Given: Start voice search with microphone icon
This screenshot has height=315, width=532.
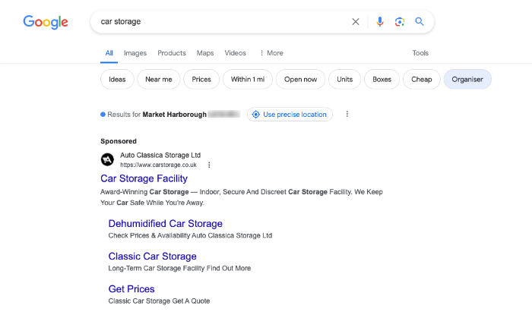Looking at the screenshot, I should coord(380,22).
